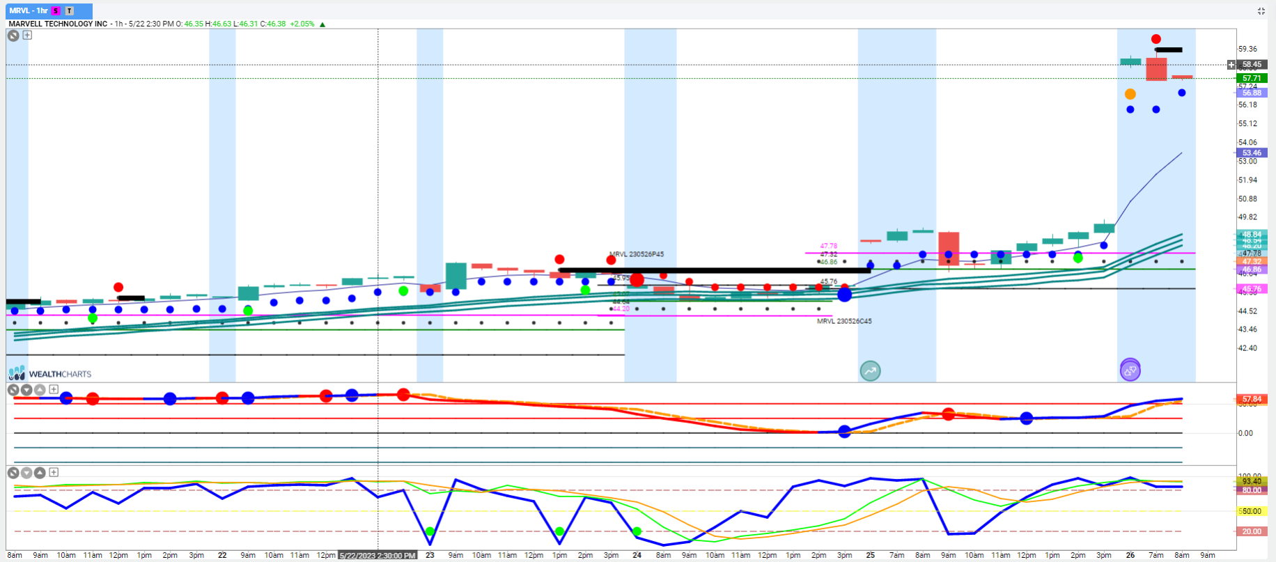Add indicator to main price panel
Screen dimensions: 1276x562
pyautogui.click(x=27, y=35)
